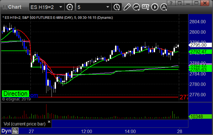
Task: Click the bar replay play icon
Action: coord(155,7)
